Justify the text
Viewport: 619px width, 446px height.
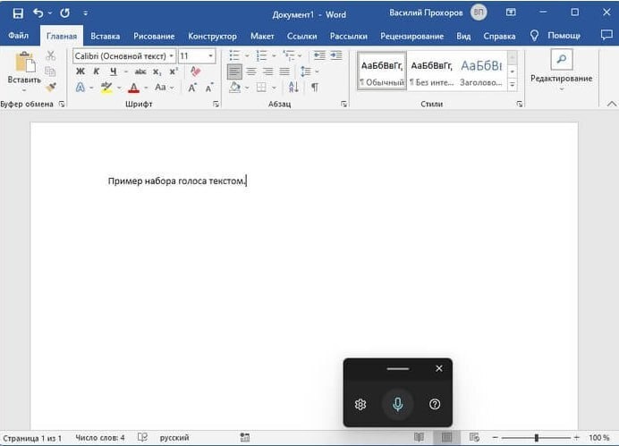click(x=284, y=72)
